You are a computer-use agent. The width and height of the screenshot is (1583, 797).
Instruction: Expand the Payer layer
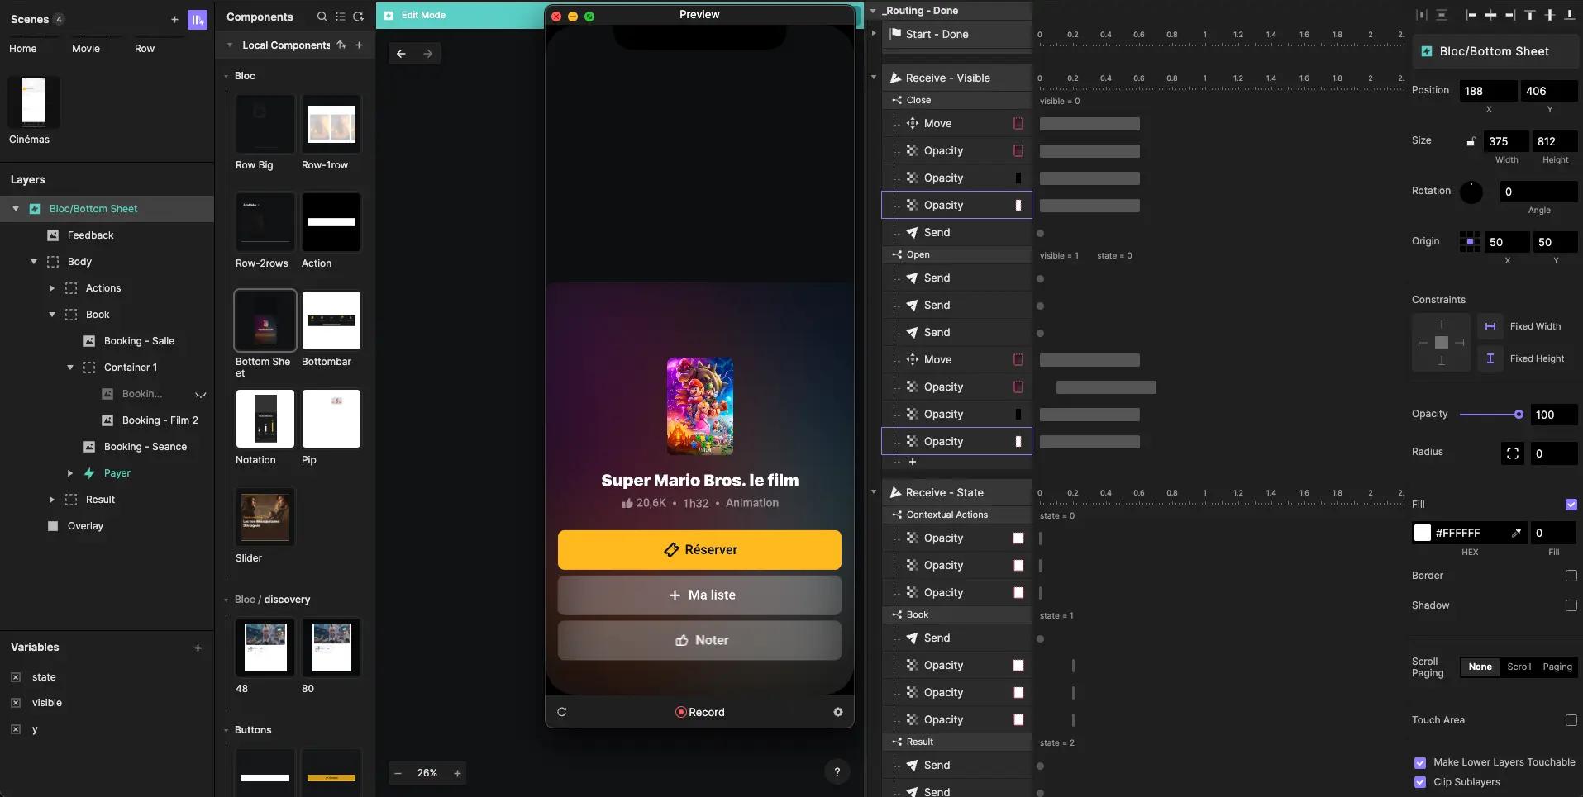70,473
